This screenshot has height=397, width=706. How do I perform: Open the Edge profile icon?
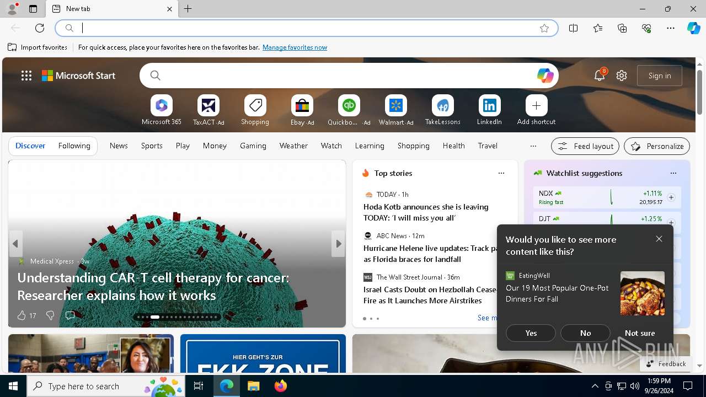[12, 9]
